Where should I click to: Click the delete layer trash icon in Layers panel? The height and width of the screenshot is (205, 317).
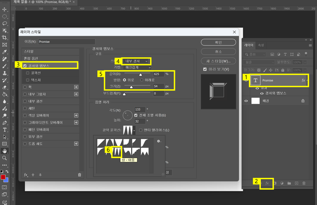pyautogui.click(x=303, y=183)
